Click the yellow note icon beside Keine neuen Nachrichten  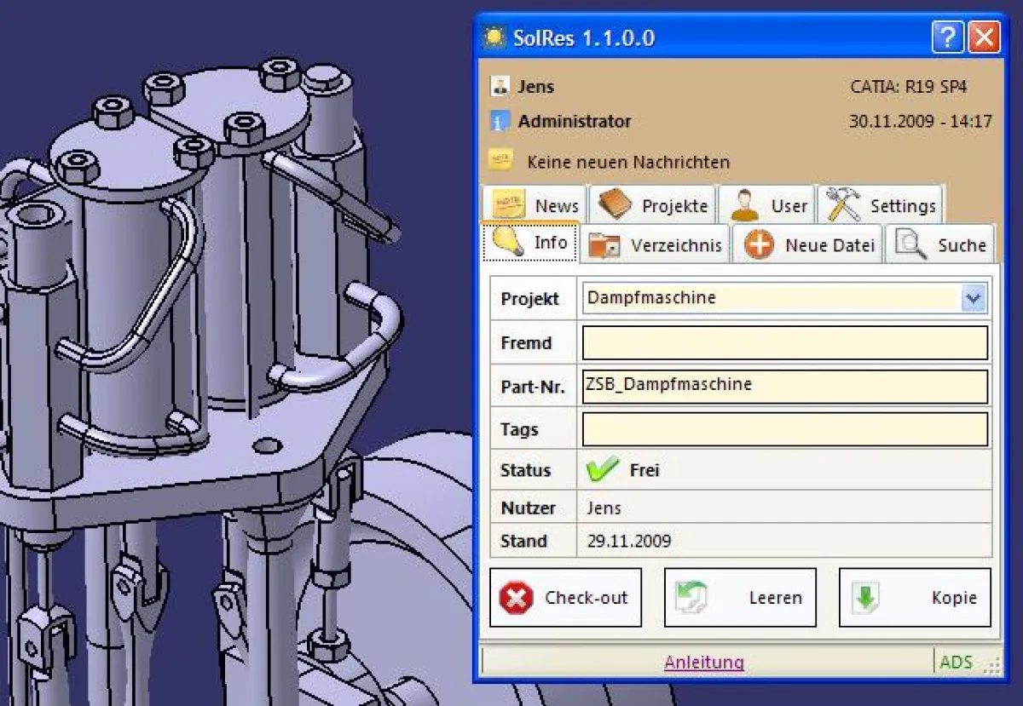click(500, 160)
